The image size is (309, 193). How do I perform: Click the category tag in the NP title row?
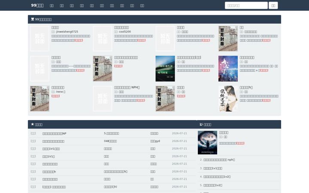point(33,133)
